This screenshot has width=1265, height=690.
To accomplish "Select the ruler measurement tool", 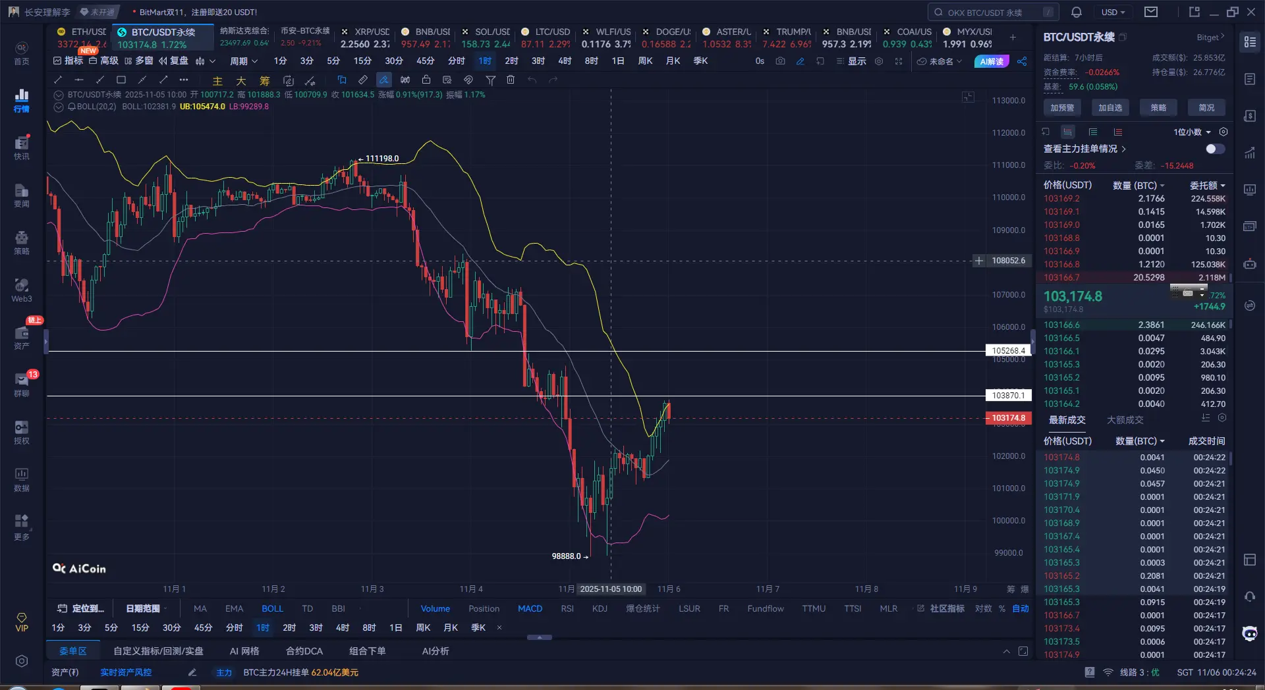I will coord(363,80).
